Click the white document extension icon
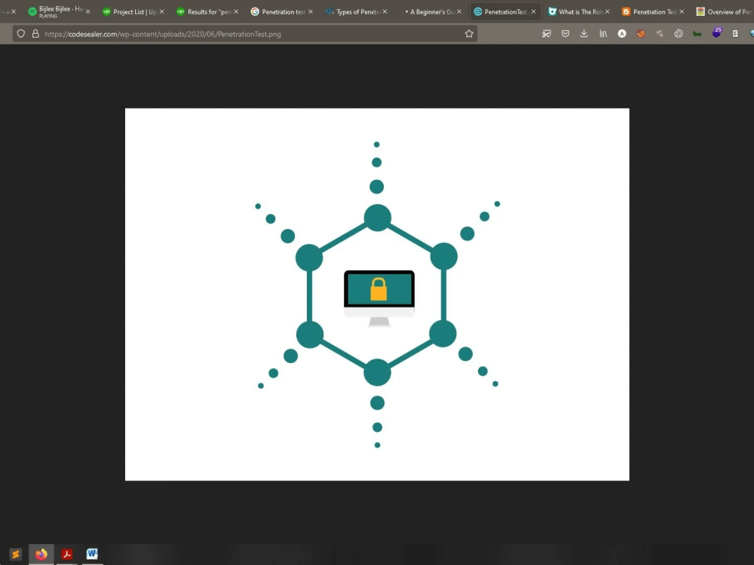The height and width of the screenshot is (565, 754). pos(734,34)
